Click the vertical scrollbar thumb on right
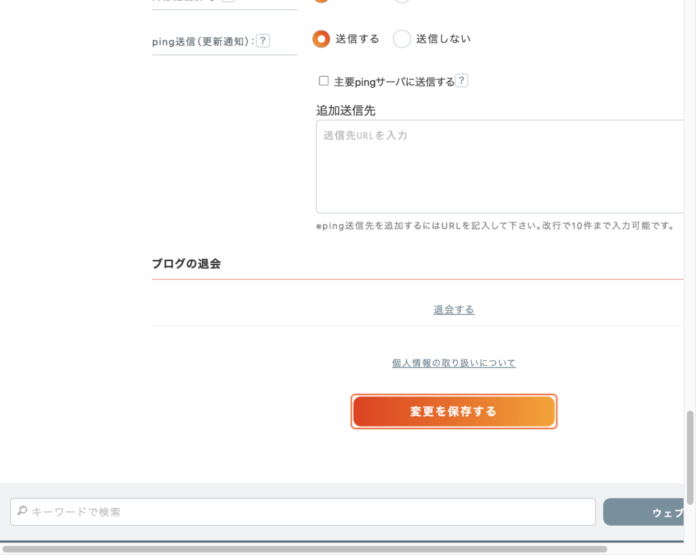 [691, 456]
